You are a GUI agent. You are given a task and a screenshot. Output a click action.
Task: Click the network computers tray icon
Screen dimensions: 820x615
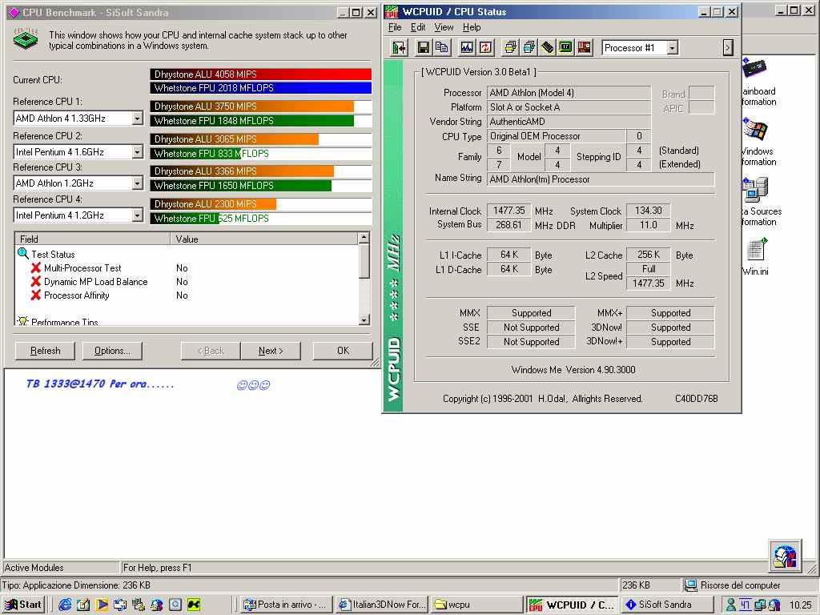coord(760,605)
